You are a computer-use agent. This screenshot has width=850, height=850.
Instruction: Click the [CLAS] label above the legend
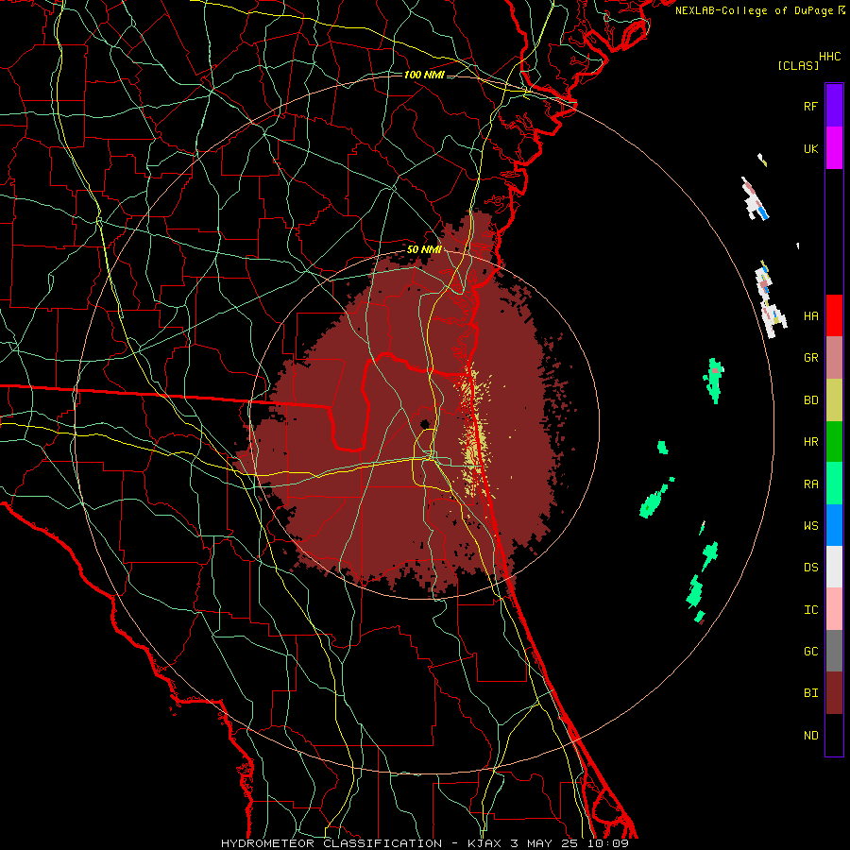[x=798, y=65]
